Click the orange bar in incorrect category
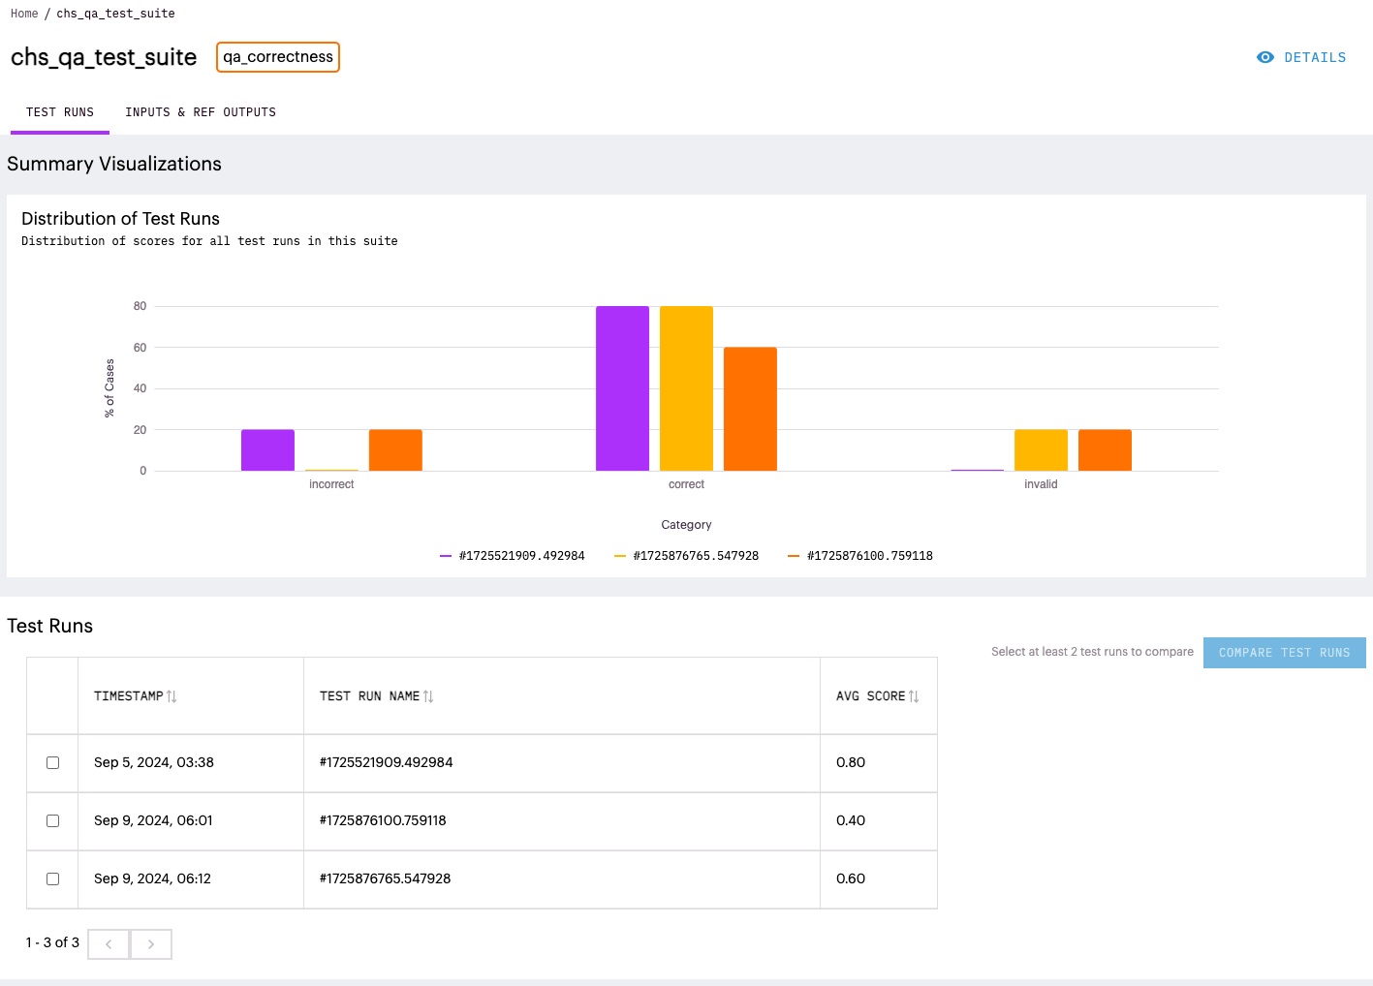 click(x=395, y=450)
